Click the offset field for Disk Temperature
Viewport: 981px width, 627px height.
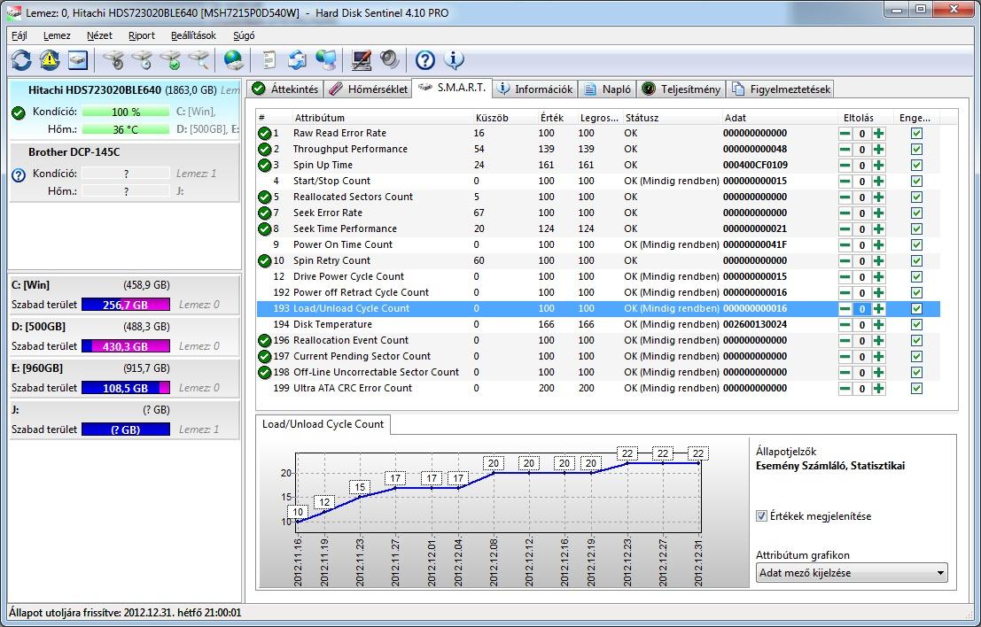(861, 324)
